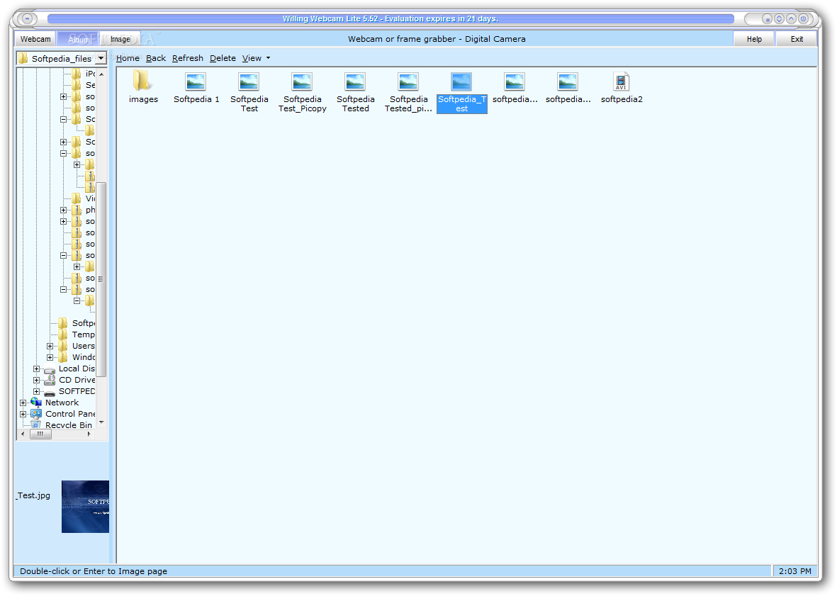Click the zipped 'ph' folder icon

point(77,210)
